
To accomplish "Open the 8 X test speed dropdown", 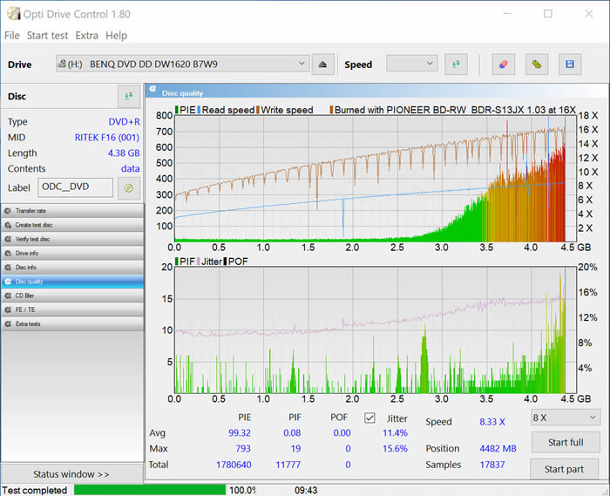I will coord(565,418).
